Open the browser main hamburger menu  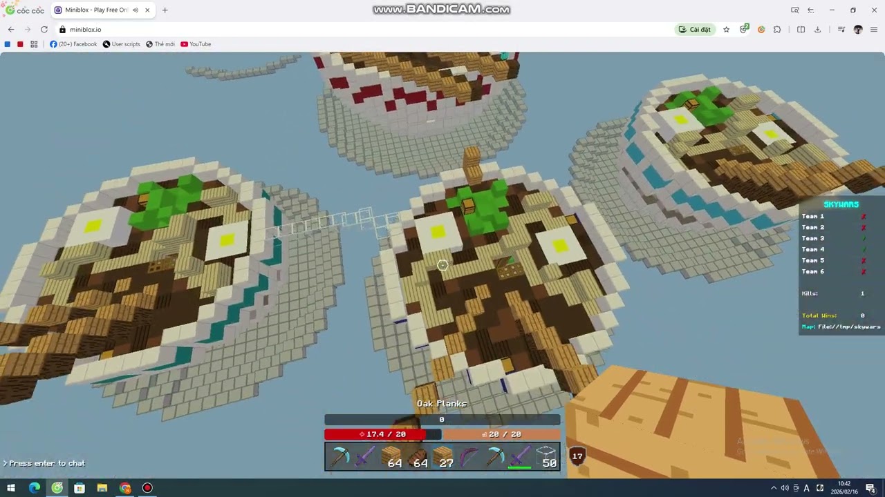pos(874,30)
